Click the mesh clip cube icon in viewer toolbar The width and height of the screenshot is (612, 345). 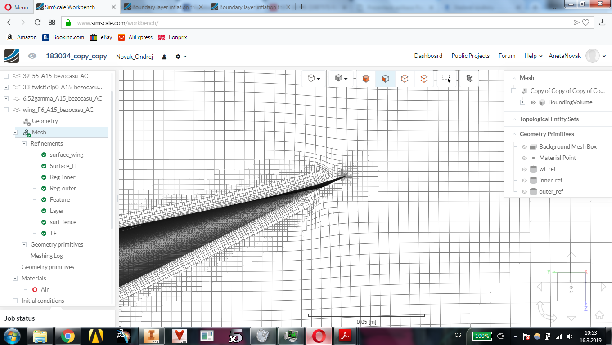(x=469, y=78)
